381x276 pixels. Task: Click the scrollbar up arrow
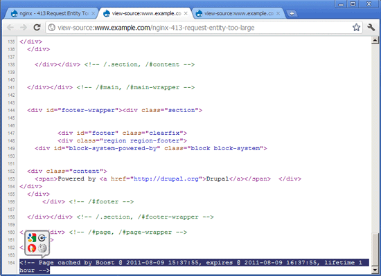(x=375, y=40)
